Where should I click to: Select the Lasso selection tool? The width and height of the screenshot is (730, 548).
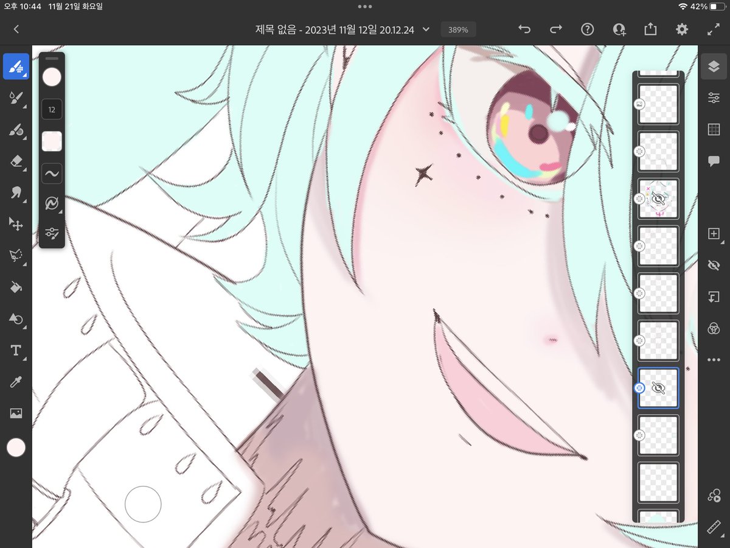pyautogui.click(x=16, y=256)
